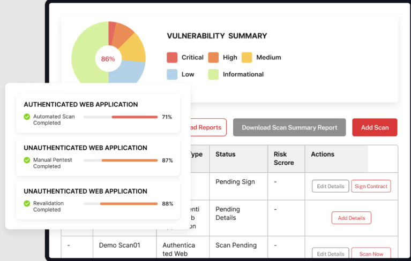Click the Risk Scrore column header
411x261 pixels.
click(286, 159)
